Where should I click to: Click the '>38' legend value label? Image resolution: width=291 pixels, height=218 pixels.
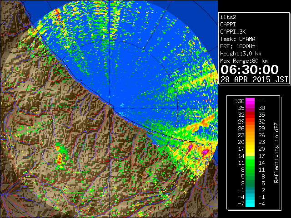[240, 101]
